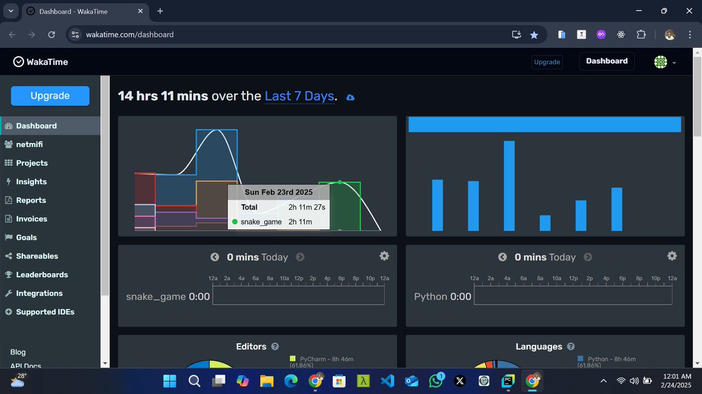
Task: Open Chrome three-dot menu
Action: (x=689, y=34)
